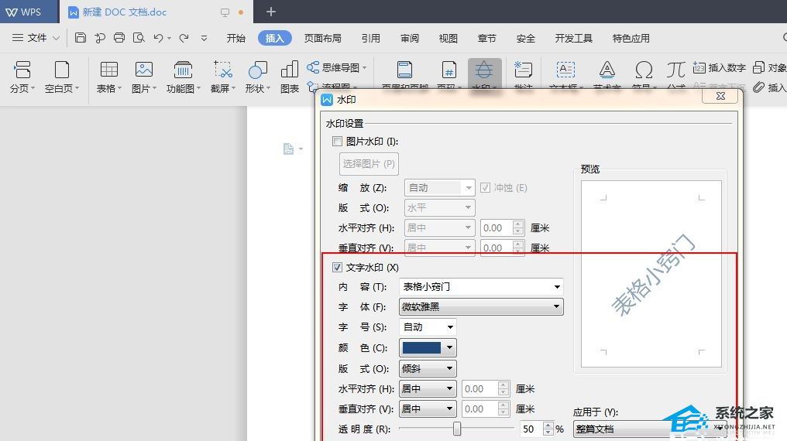The width and height of the screenshot is (787, 441).
Task: Insert a shape (形状)
Action: tap(257, 77)
